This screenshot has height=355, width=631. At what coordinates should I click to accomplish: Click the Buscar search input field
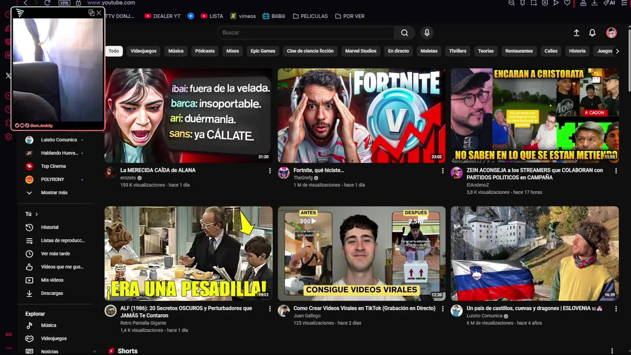coord(306,33)
